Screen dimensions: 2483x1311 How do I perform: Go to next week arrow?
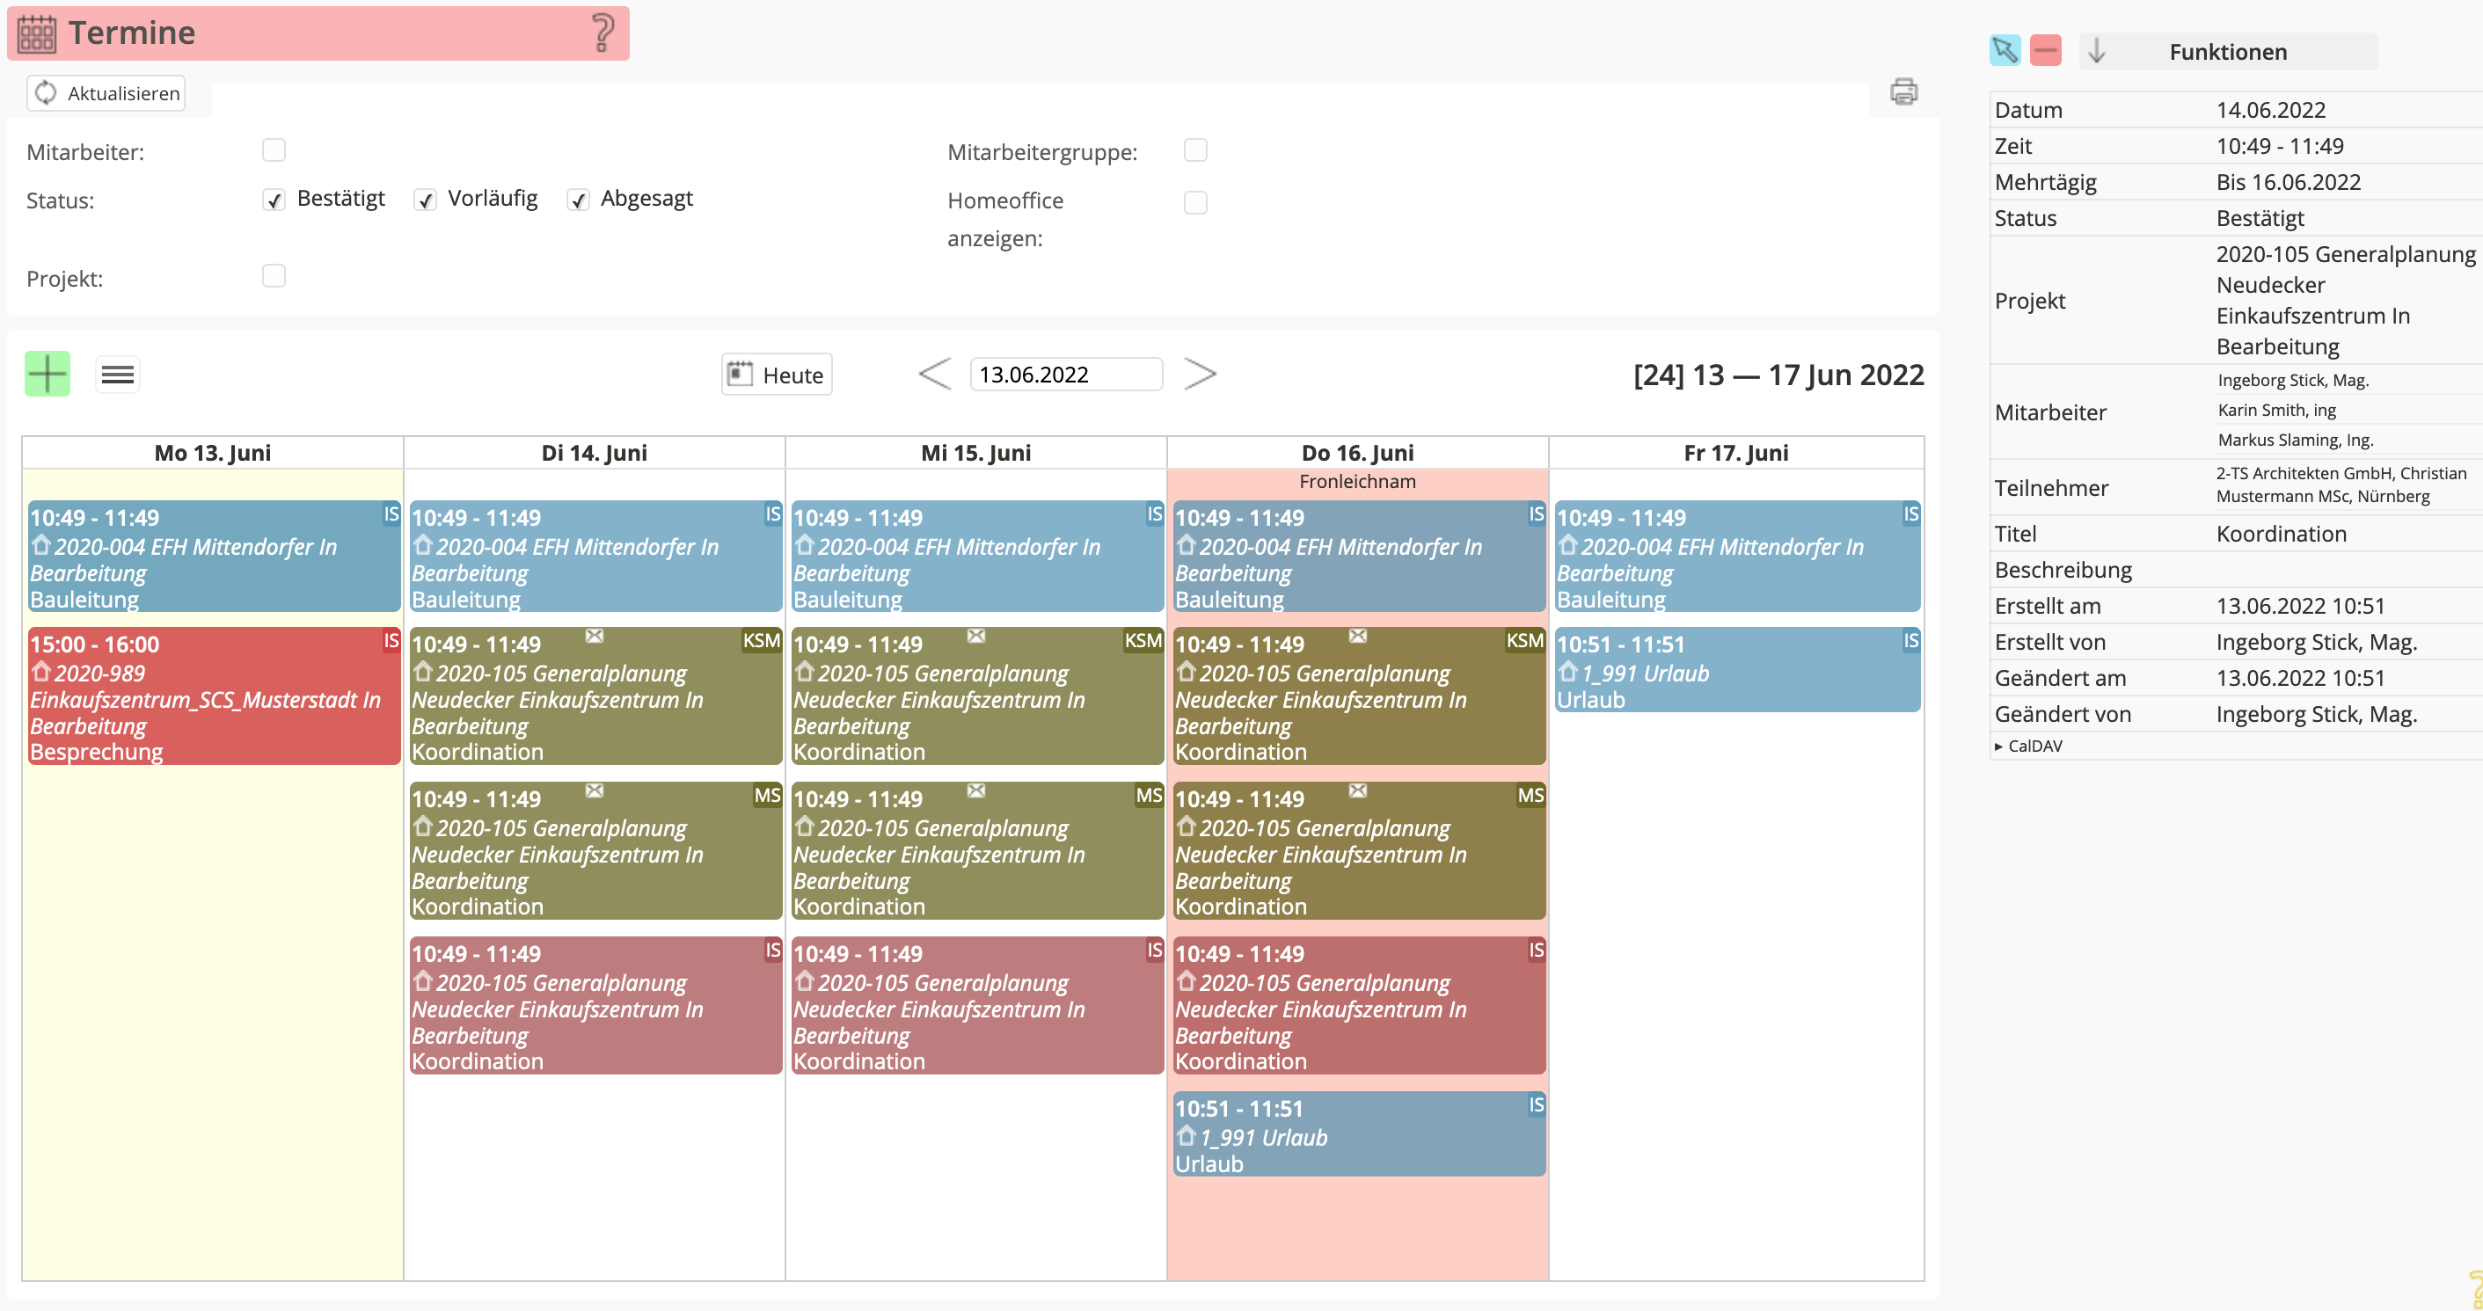[x=1199, y=374]
